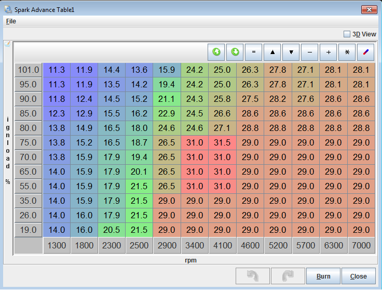Image resolution: width=382 pixels, height=290 pixels.
Task: Open the File menu
Action: click(11, 21)
